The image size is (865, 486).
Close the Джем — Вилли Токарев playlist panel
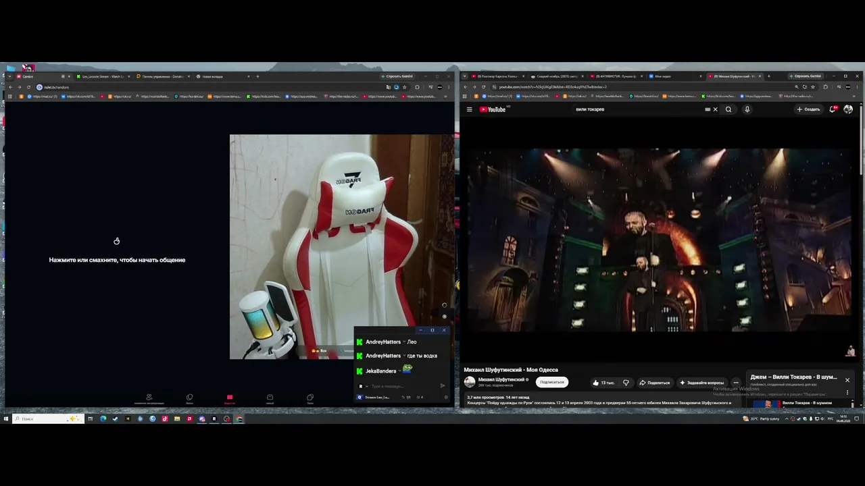(x=847, y=380)
